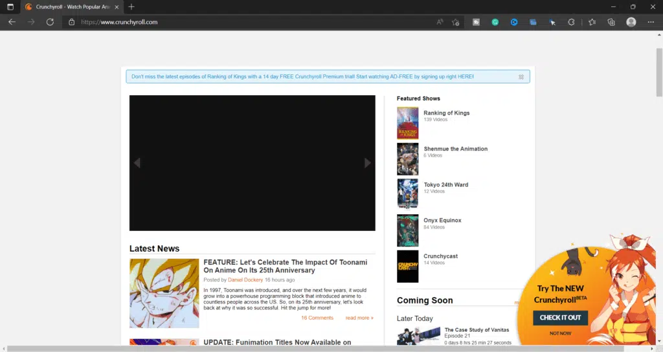Image resolution: width=663 pixels, height=352 pixels.
Task: Click the vertical scrollbar thumb
Action: [659, 72]
